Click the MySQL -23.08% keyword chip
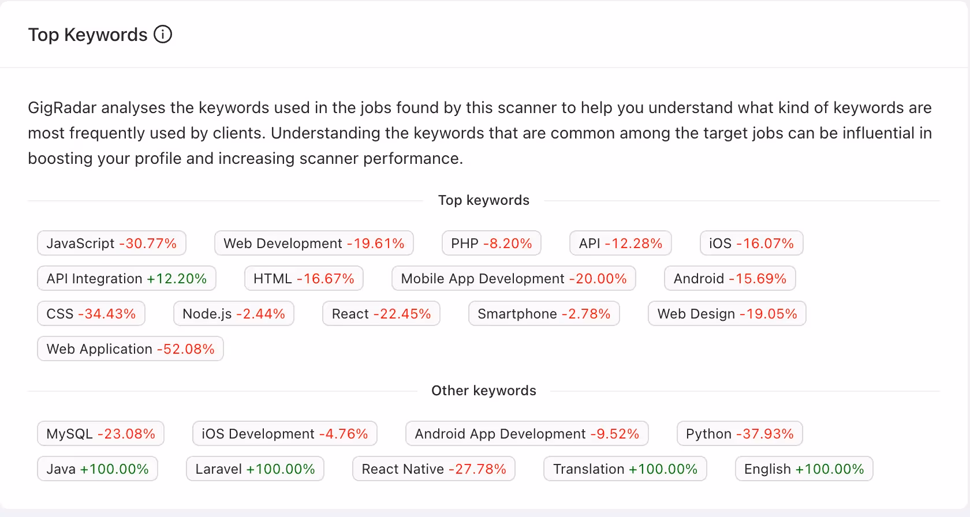The image size is (970, 517). [x=100, y=433]
